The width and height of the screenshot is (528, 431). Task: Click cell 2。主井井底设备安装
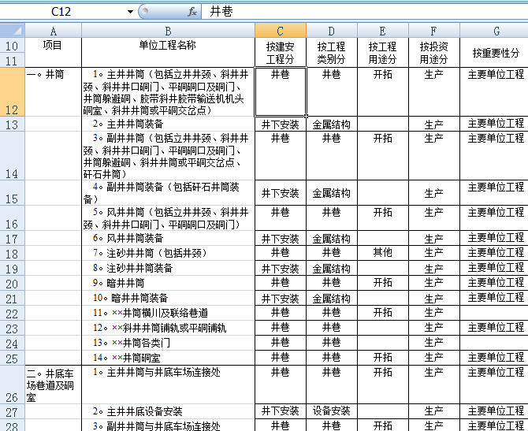(x=168, y=411)
